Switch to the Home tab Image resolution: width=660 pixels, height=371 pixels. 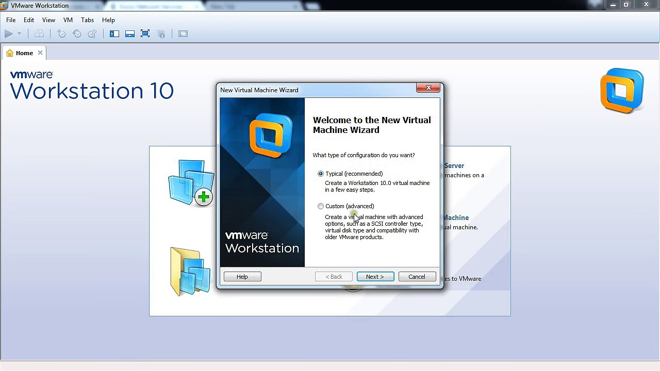(x=24, y=53)
